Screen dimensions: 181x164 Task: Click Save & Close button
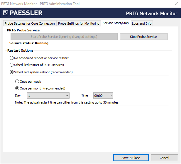(131, 158)
